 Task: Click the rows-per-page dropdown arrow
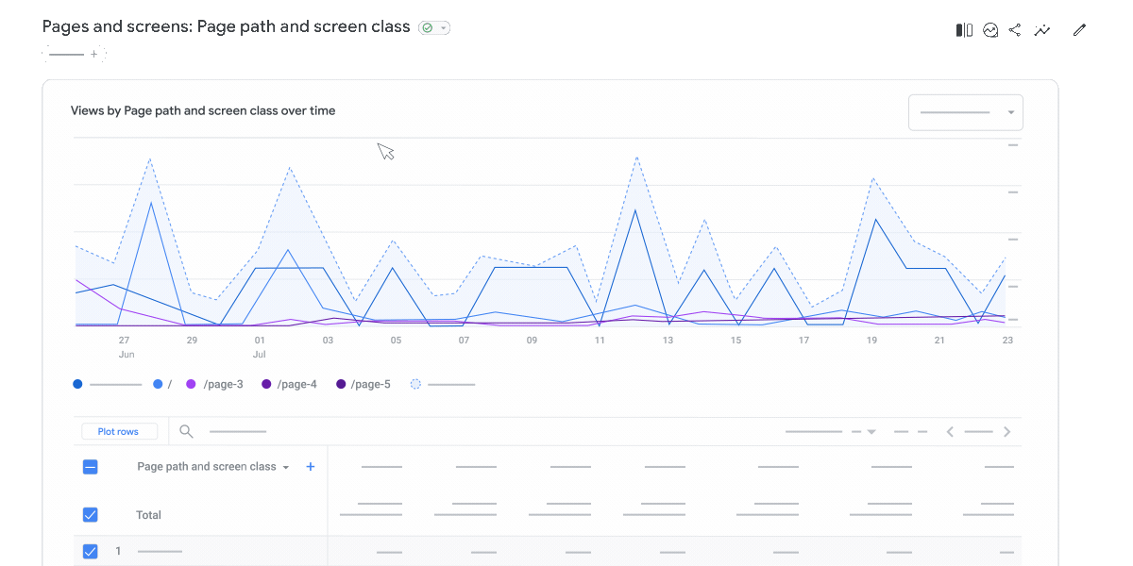tap(871, 431)
